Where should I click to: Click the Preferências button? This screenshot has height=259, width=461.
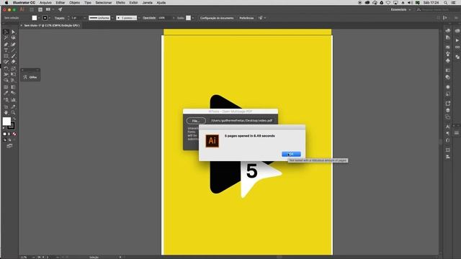(246, 18)
